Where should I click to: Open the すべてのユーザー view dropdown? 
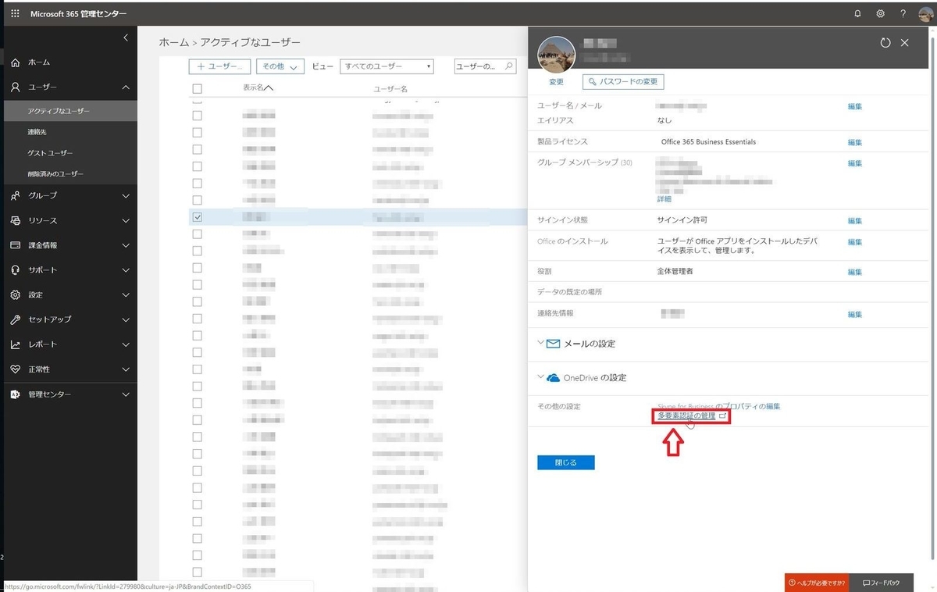[387, 66]
